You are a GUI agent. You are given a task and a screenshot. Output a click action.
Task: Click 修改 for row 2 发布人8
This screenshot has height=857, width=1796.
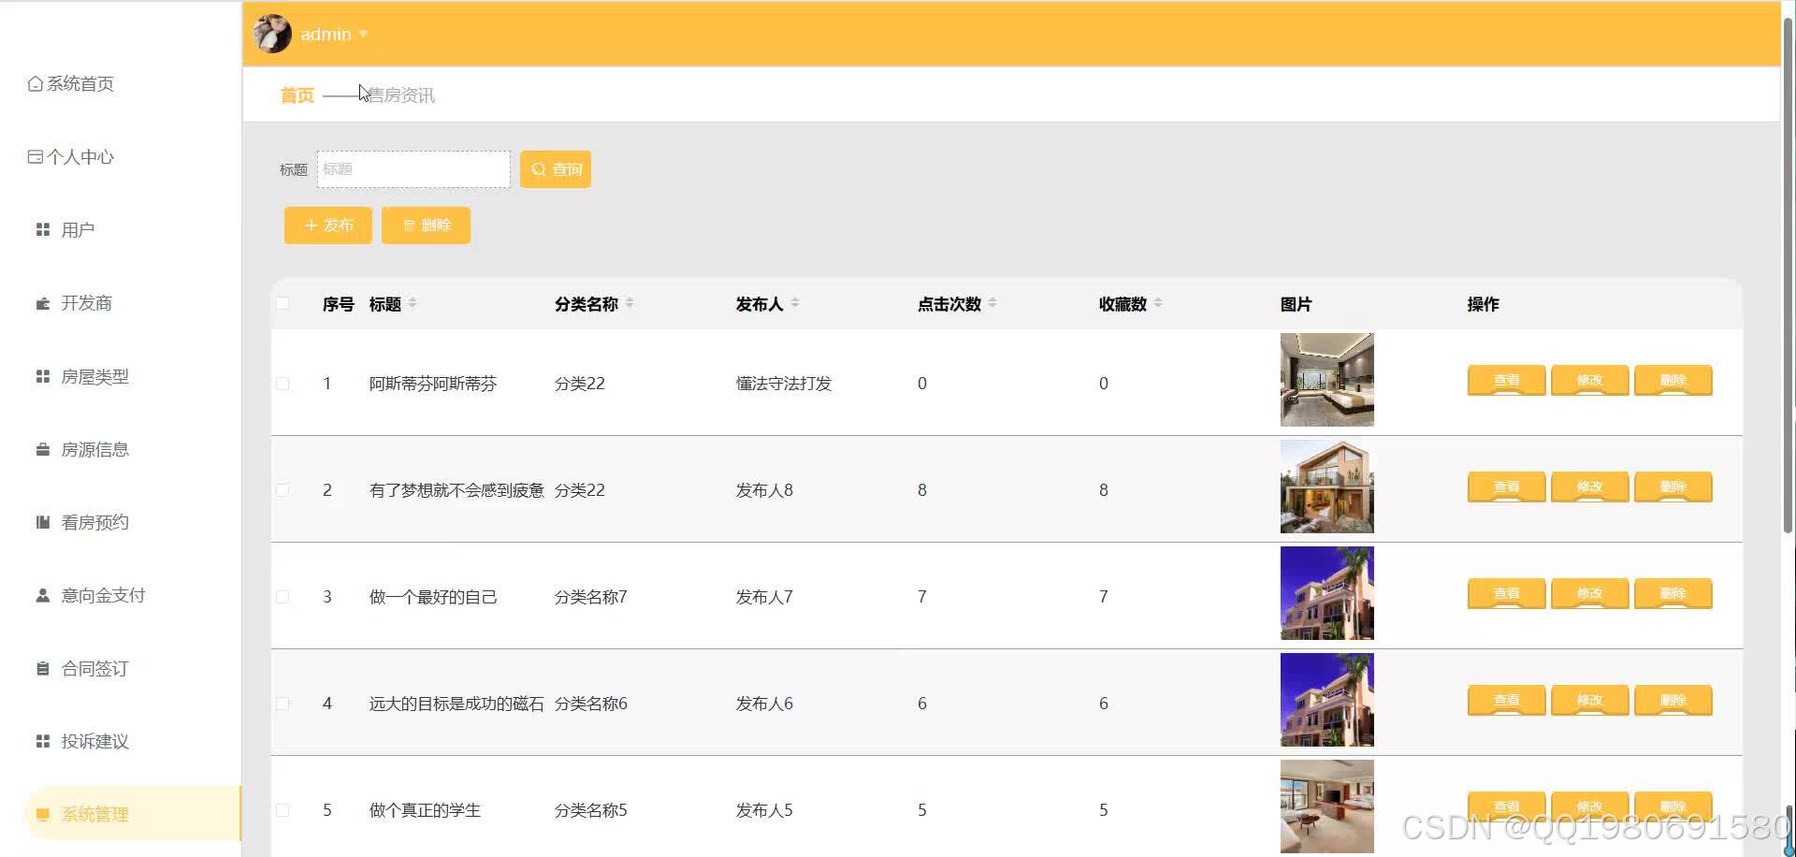click(x=1589, y=487)
